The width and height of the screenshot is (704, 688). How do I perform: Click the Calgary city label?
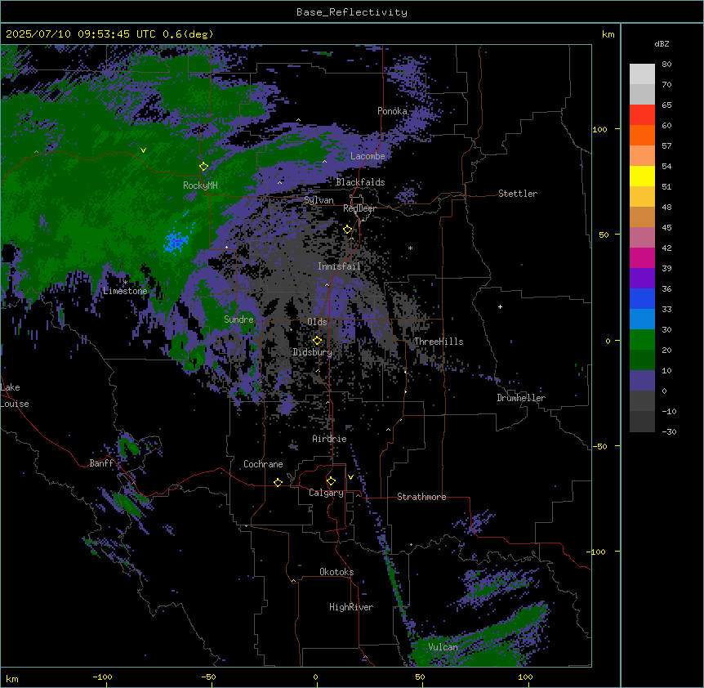326,493
